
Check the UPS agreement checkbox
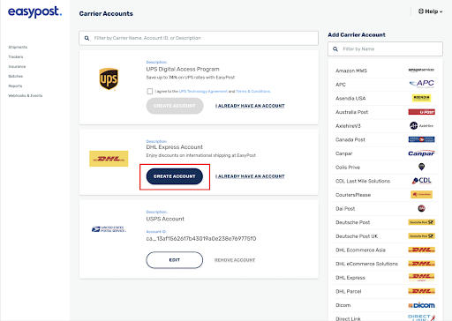150,92
